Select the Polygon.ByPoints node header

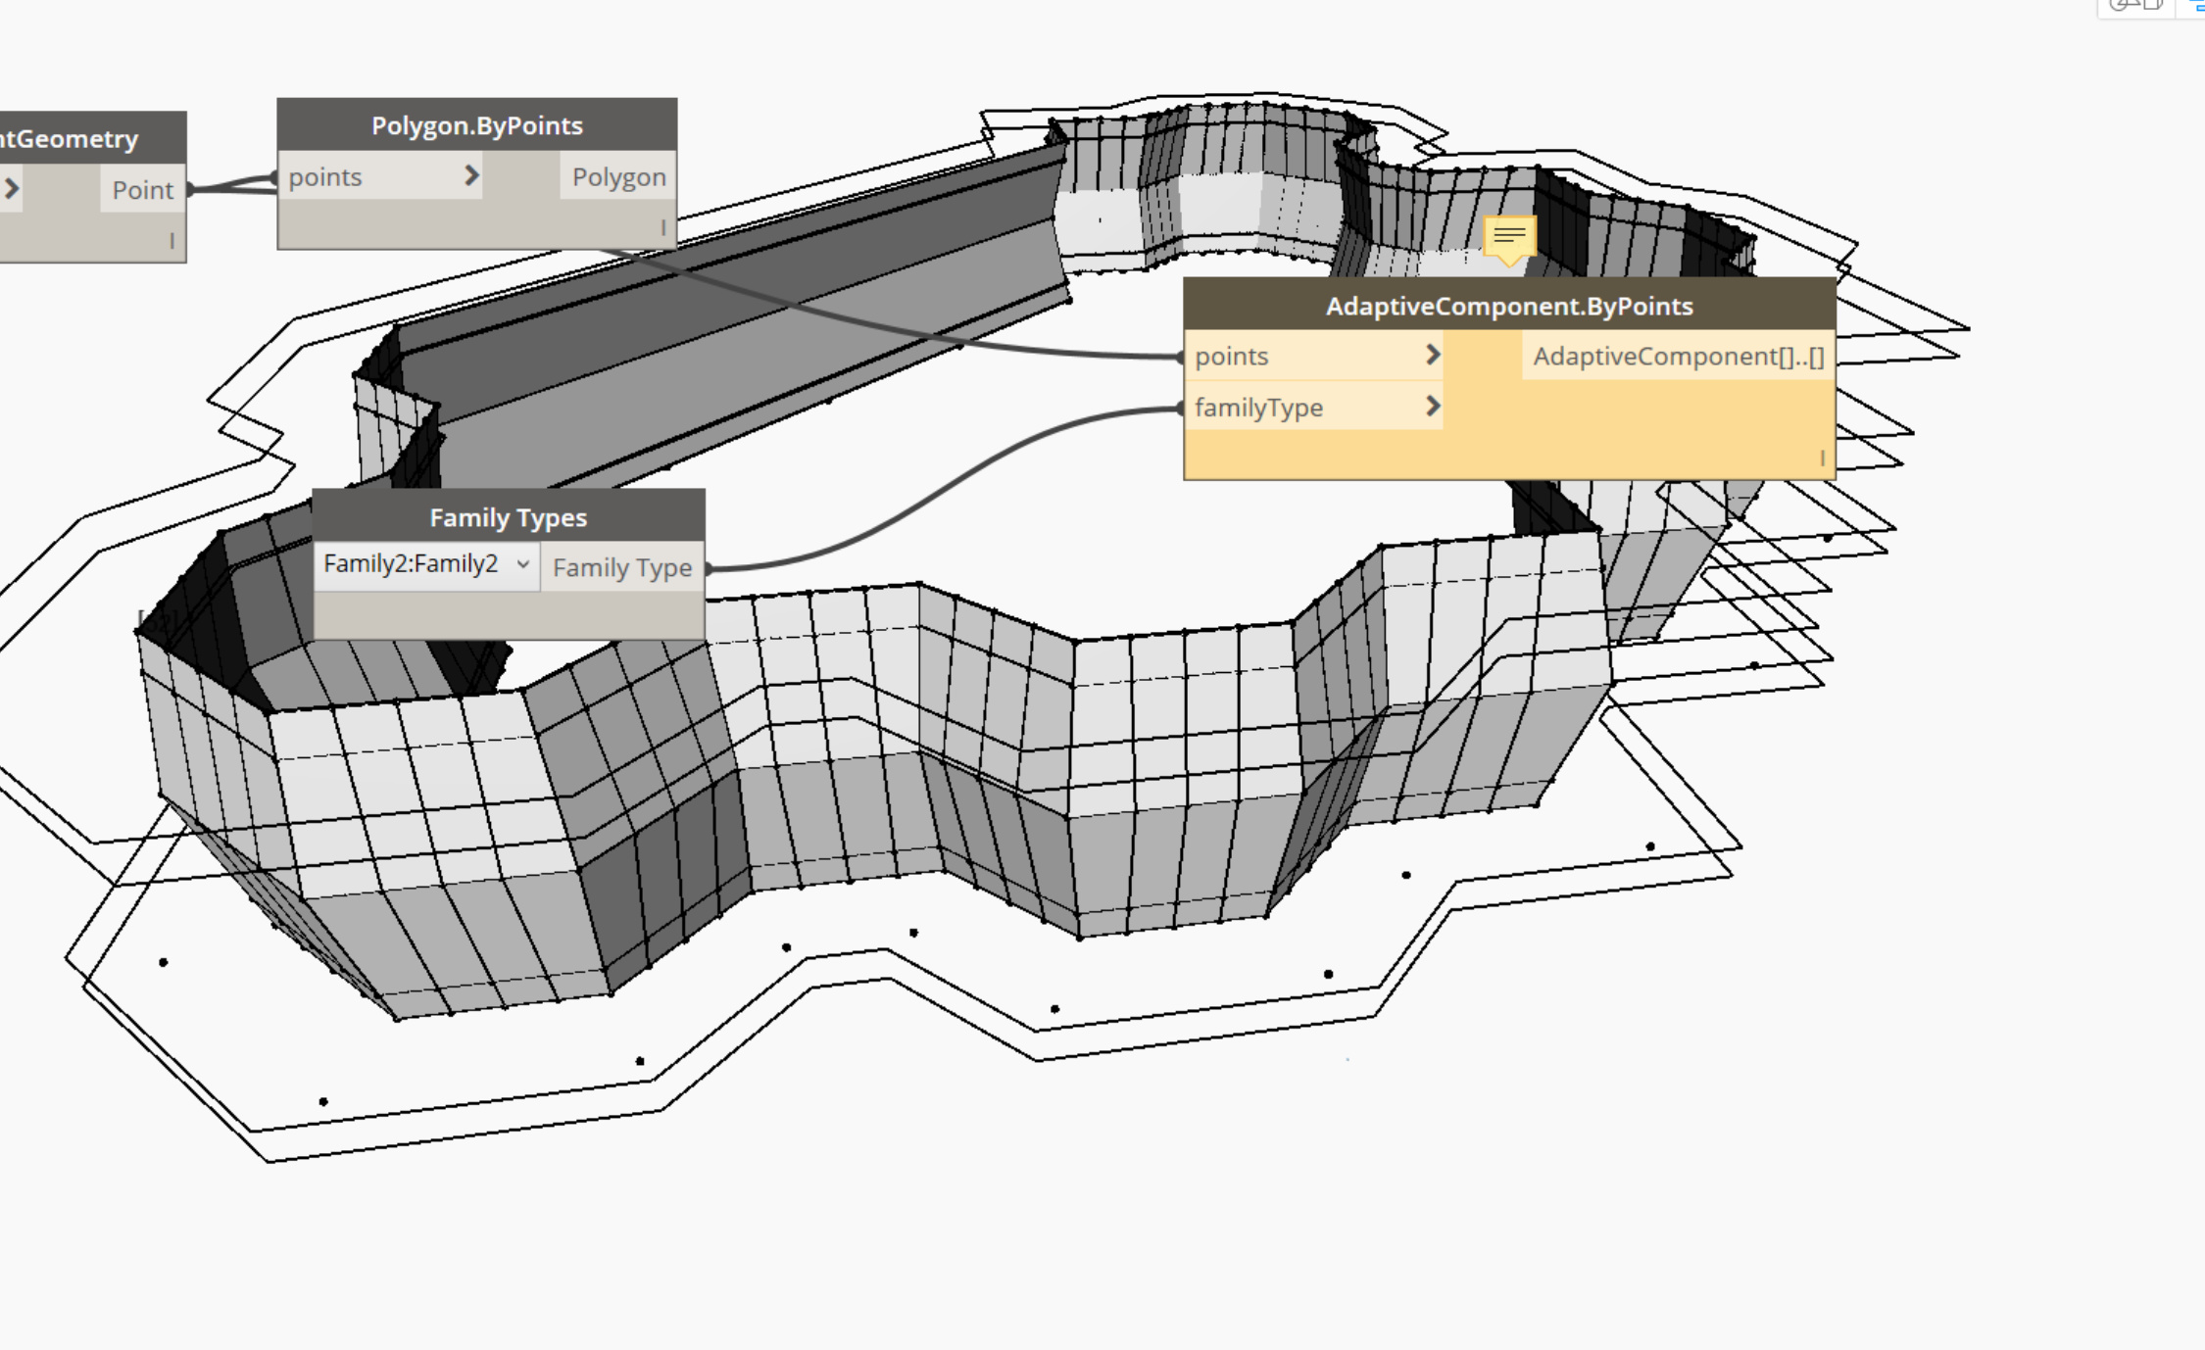coord(476,125)
